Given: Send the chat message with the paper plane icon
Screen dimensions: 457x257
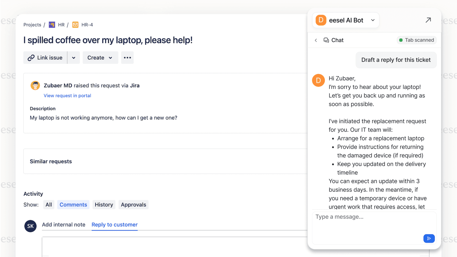Looking at the screenshot, I should [x=429, y=239].
